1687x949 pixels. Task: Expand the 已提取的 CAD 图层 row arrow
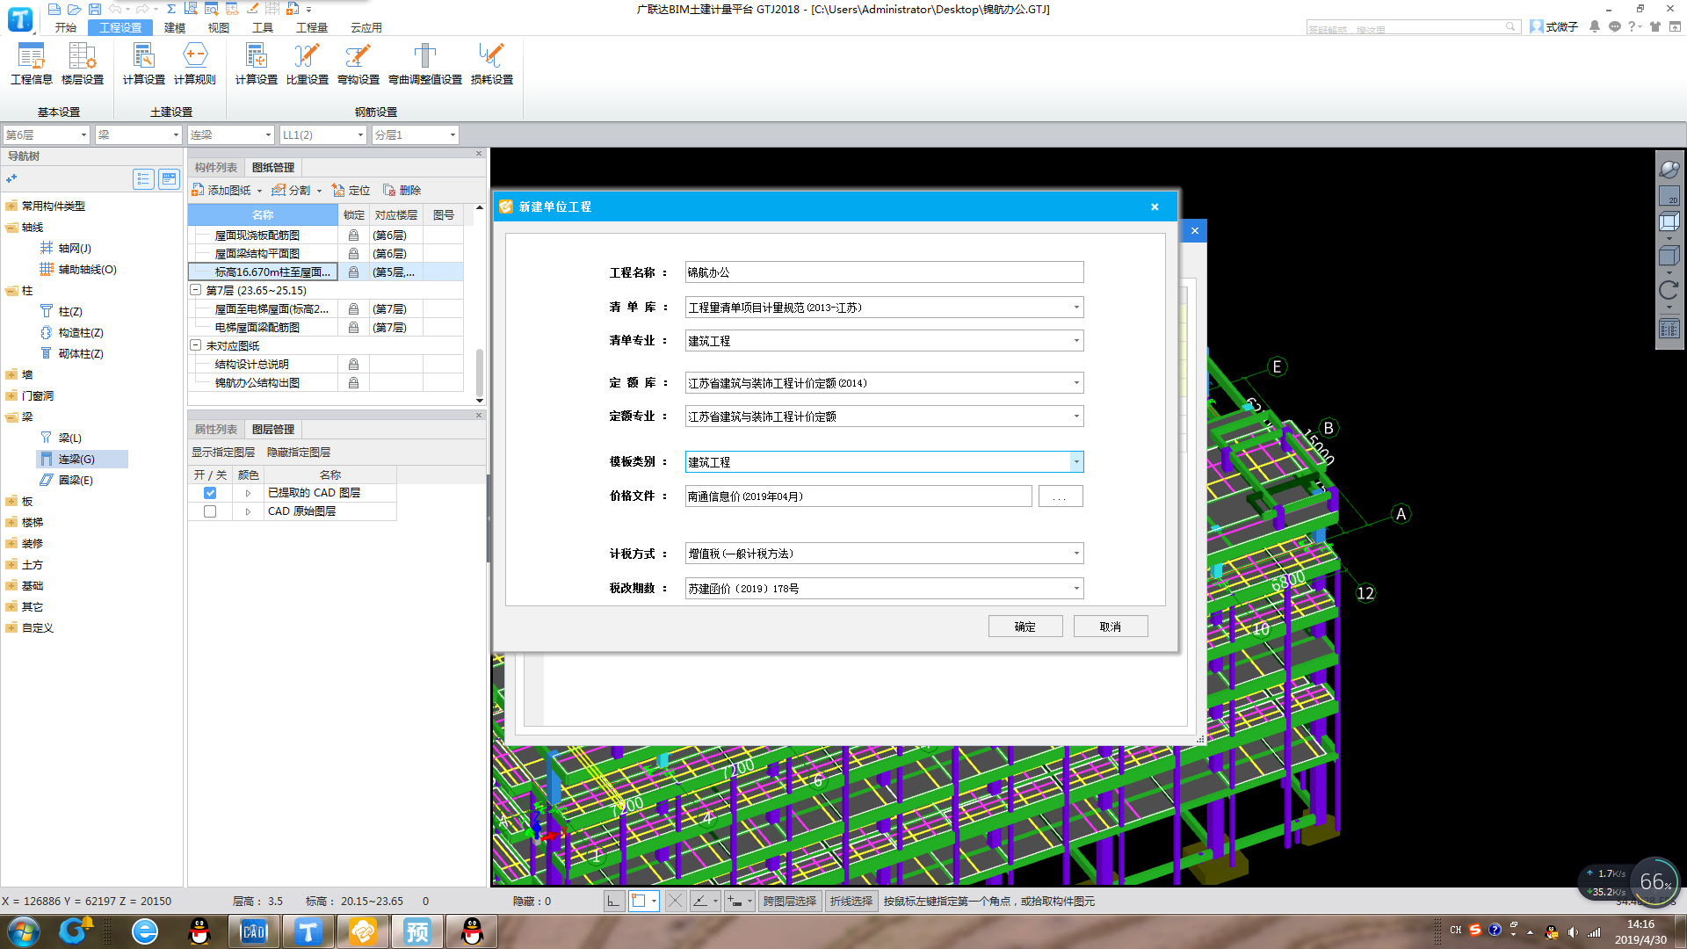click(x=248, y=493)
